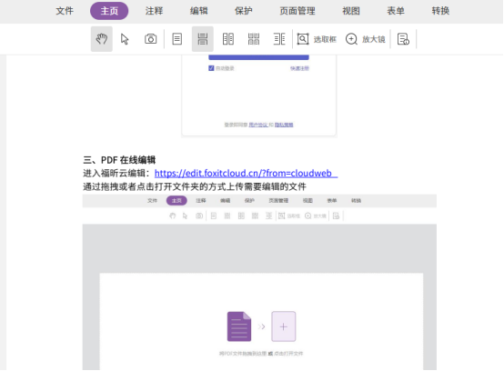This screenshot has height=371, width=504.
Task: Click the snapshot camera icon
Action: click(150, 39)
